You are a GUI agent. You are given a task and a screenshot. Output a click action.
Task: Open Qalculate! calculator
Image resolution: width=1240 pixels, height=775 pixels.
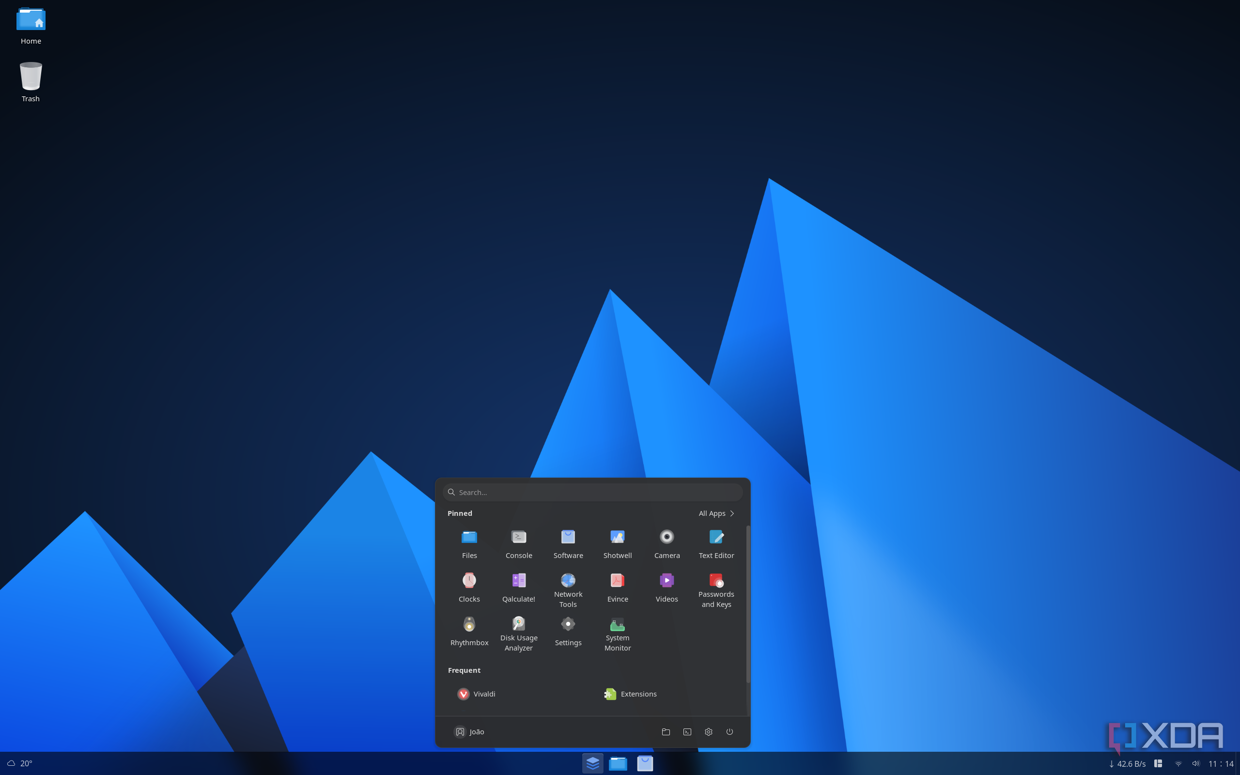[519, 587]
